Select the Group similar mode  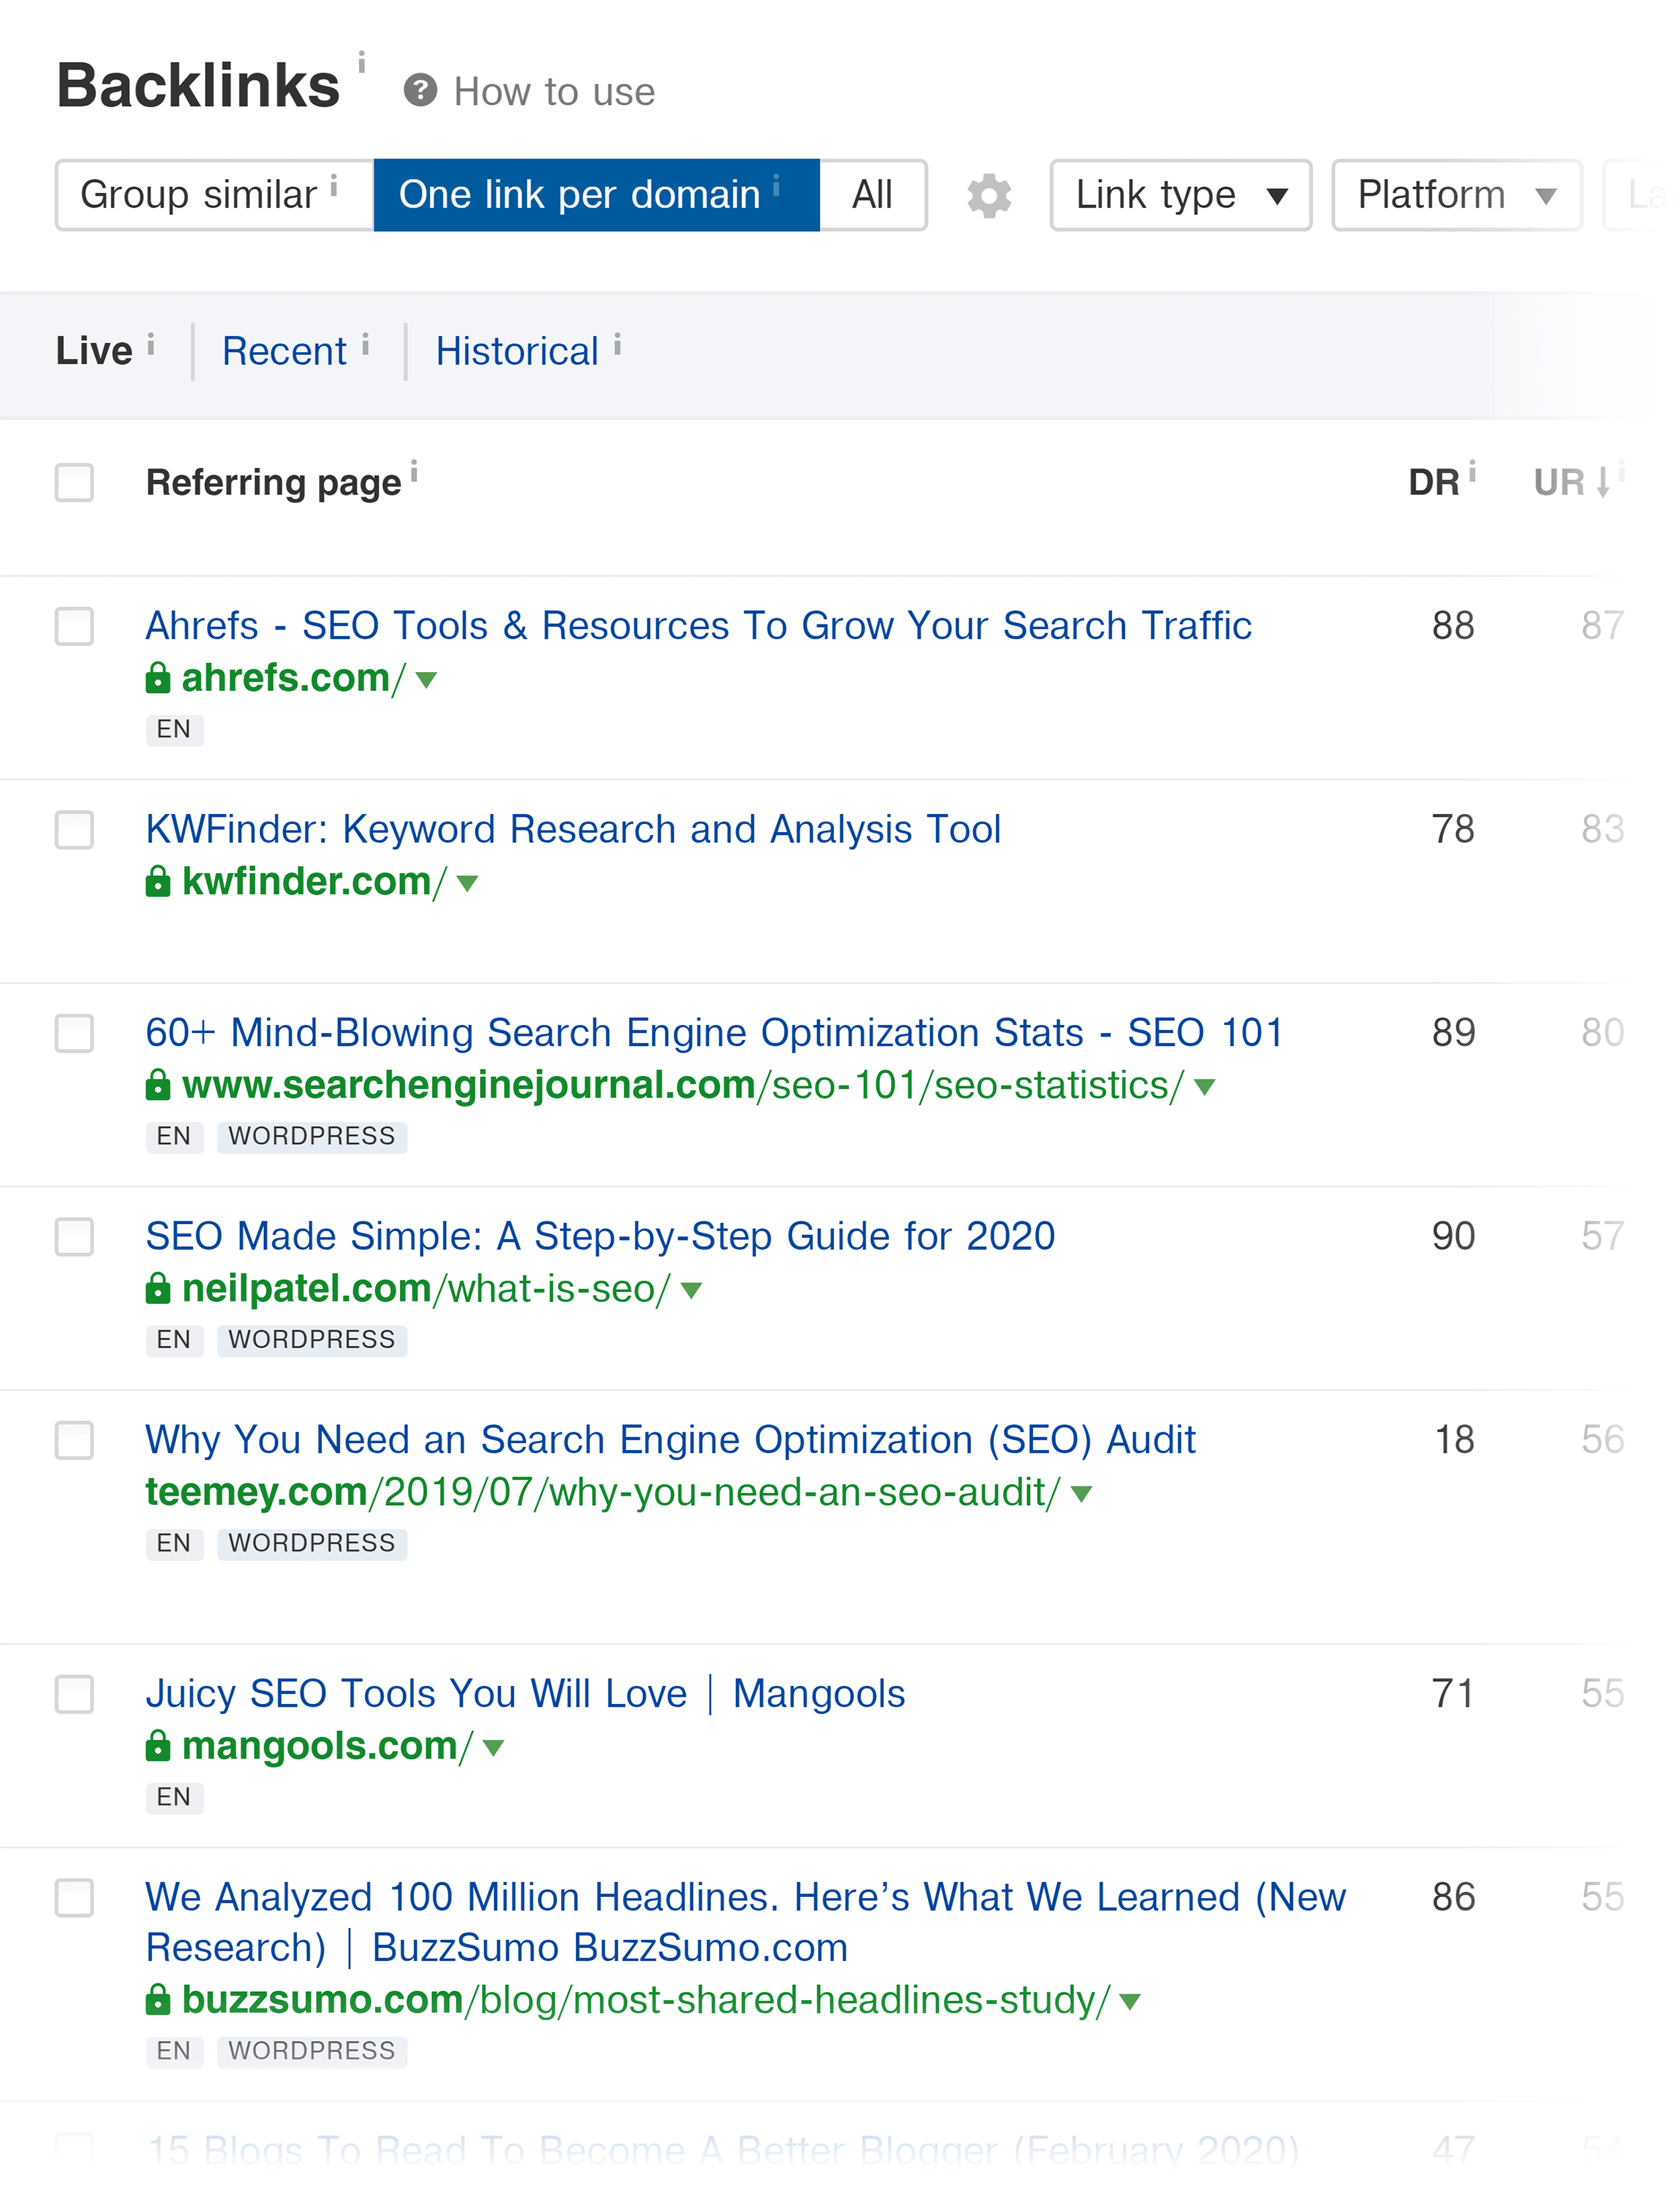click(x=214, y=195)
